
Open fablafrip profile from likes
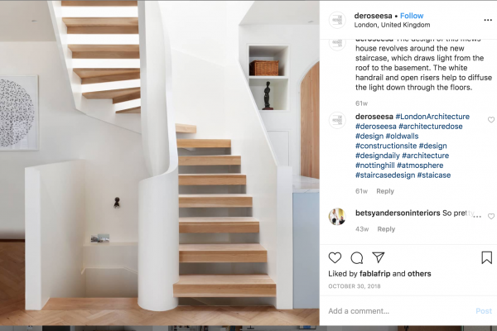click(374, 274)
